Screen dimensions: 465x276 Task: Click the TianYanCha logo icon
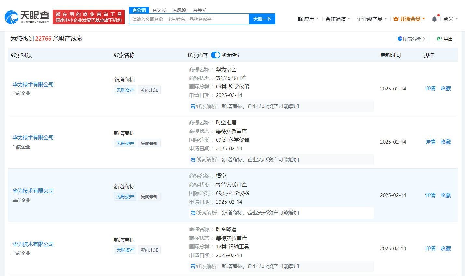tap(11, 17)
